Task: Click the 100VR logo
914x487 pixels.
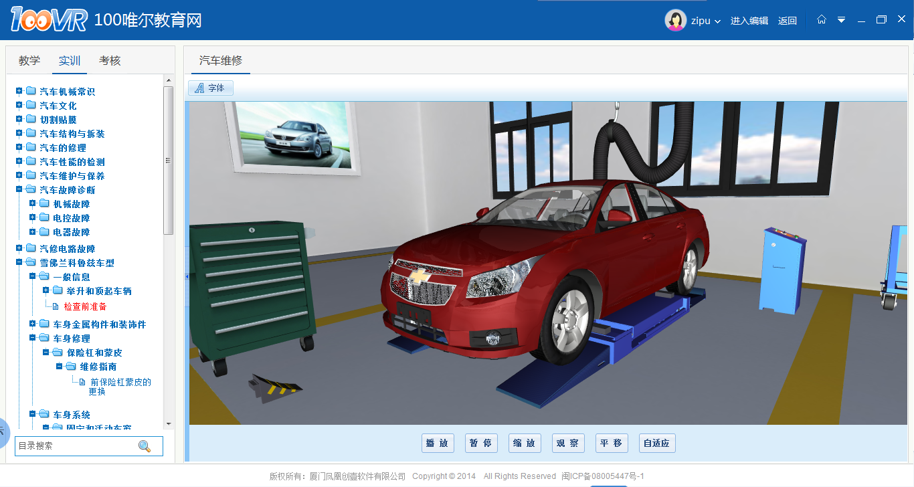Action: [49, 20]
